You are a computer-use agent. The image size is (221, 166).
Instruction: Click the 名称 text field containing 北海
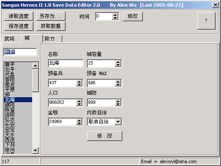click(x=66, y=63)
